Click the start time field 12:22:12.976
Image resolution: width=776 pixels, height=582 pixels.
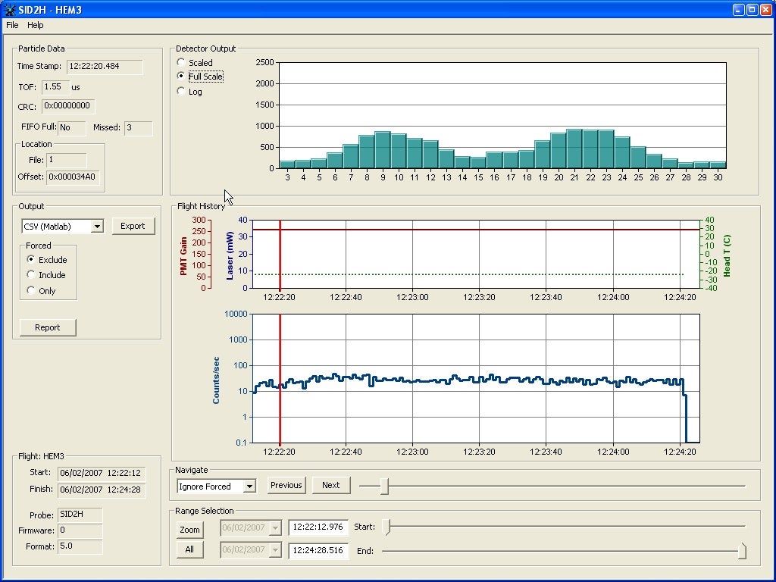coord(318,527)
